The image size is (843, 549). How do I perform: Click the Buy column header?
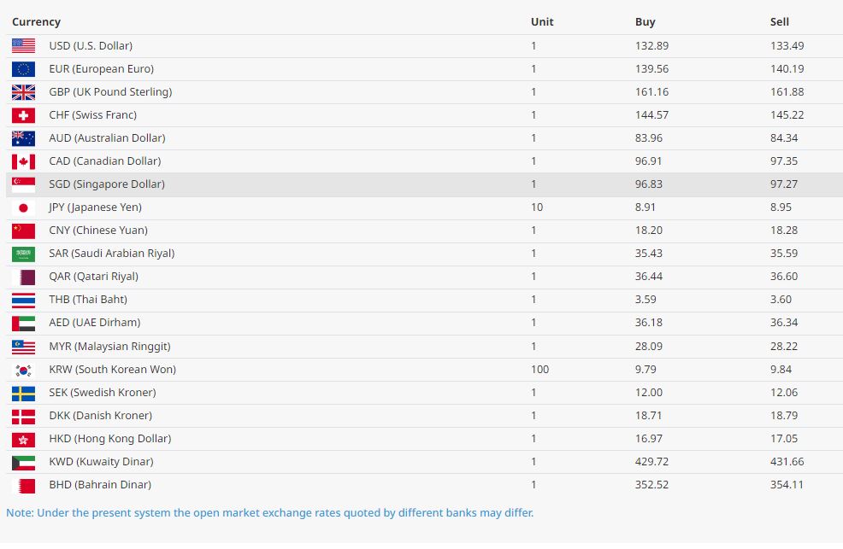pos(645,22)
